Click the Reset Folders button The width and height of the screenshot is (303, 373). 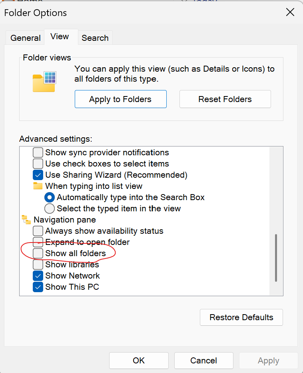(225, 99)
